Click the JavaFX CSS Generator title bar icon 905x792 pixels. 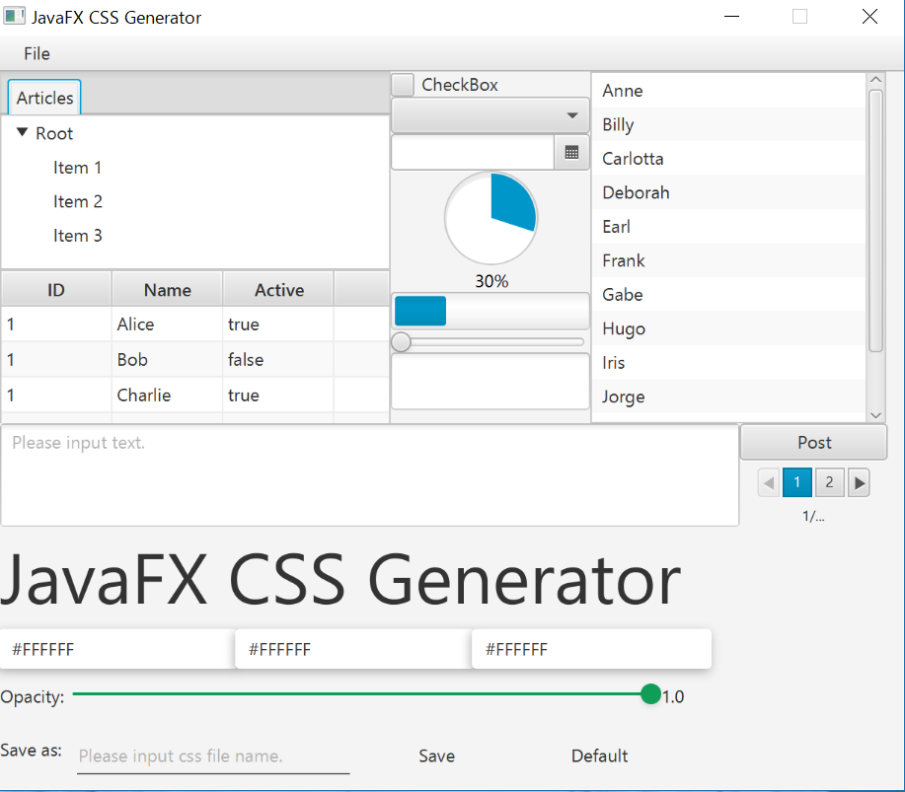(x=15, y=17)
